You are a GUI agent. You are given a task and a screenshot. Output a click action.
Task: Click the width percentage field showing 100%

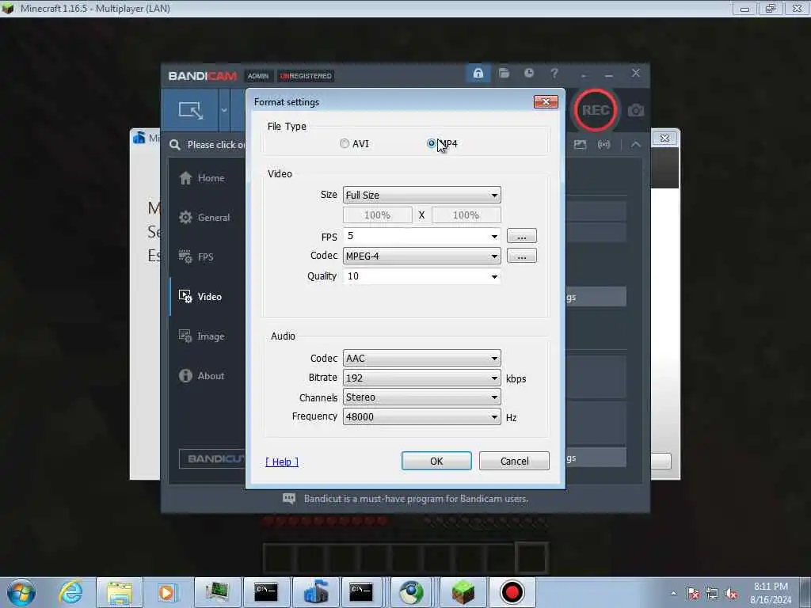377,215
